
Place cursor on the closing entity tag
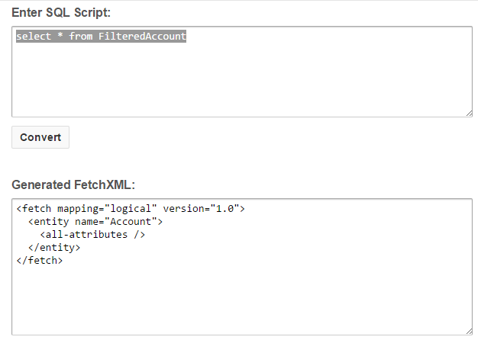(54, 247)
